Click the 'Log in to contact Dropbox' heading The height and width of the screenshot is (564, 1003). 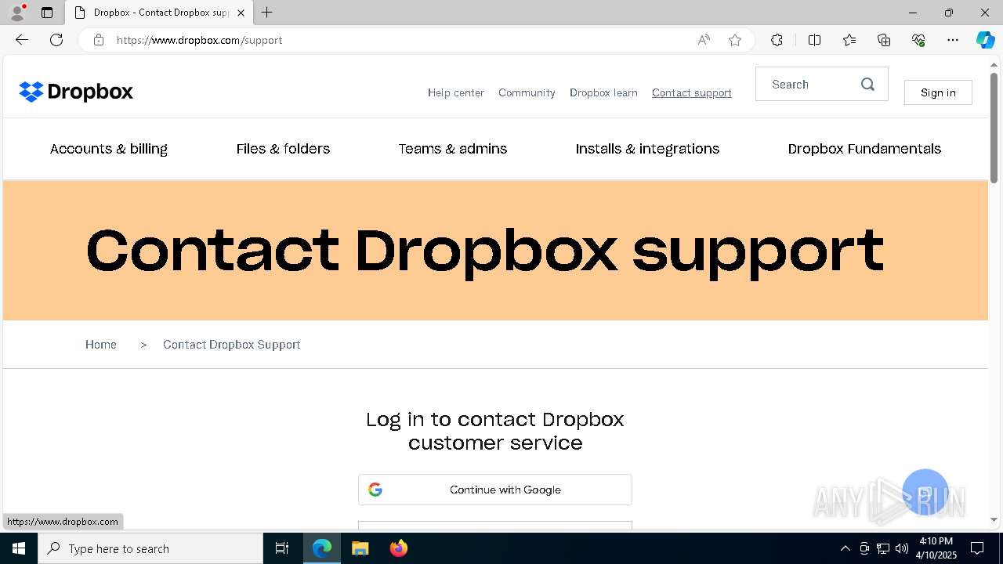click(x=495, y=431)
